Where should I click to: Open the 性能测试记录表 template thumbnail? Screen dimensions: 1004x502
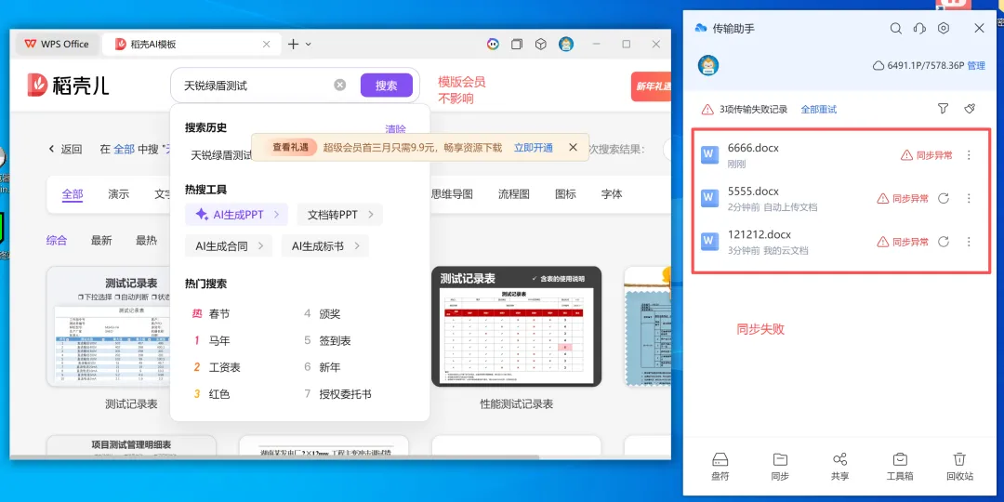point(516,326)
